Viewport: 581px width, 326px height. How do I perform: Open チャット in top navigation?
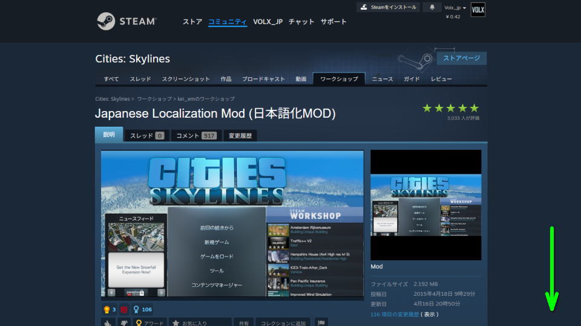point(301,22)
